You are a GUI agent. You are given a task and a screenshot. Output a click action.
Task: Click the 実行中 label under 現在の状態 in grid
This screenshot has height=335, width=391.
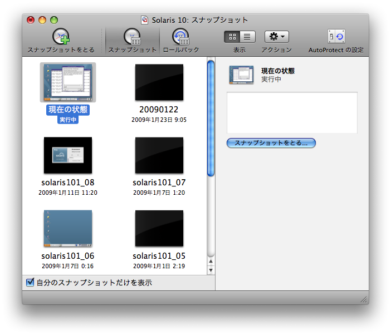tap(68, 120)
